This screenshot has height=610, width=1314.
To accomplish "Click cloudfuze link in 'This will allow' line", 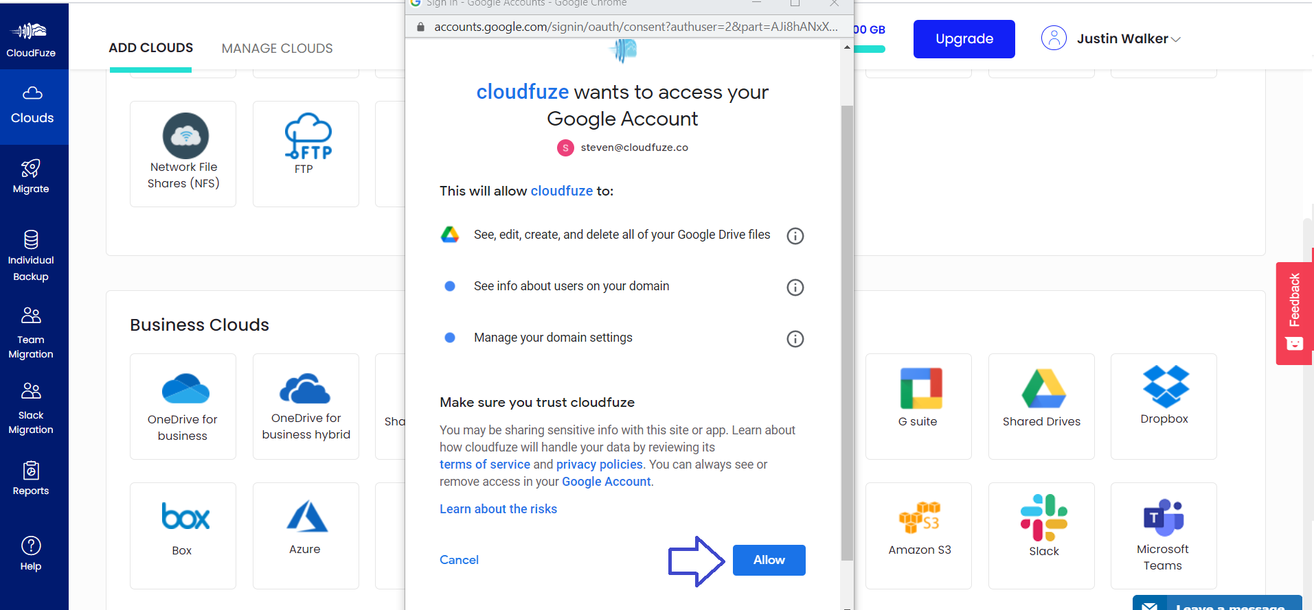I will tap(562, 191).
